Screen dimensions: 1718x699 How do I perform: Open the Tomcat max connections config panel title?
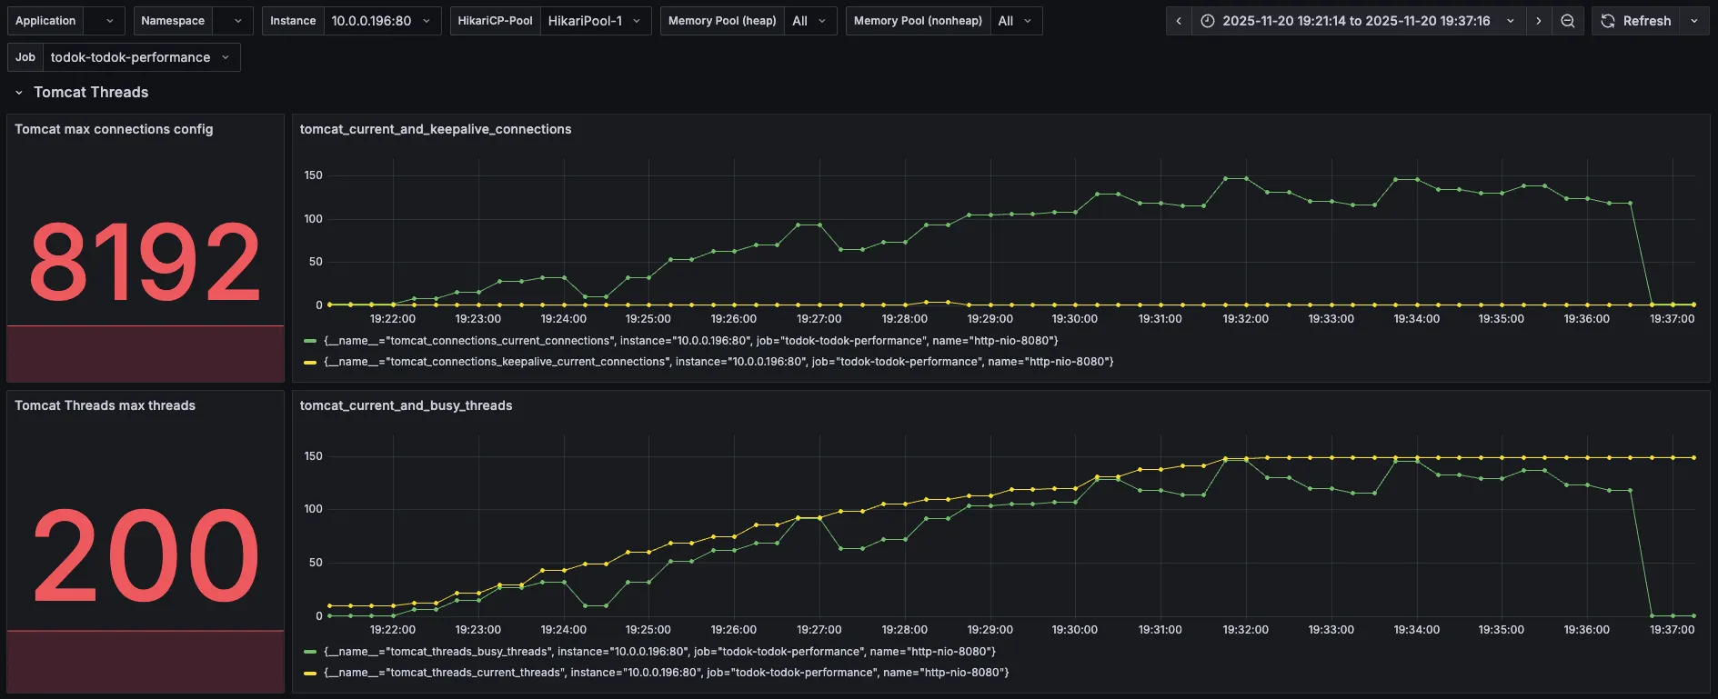pos(114,129)
